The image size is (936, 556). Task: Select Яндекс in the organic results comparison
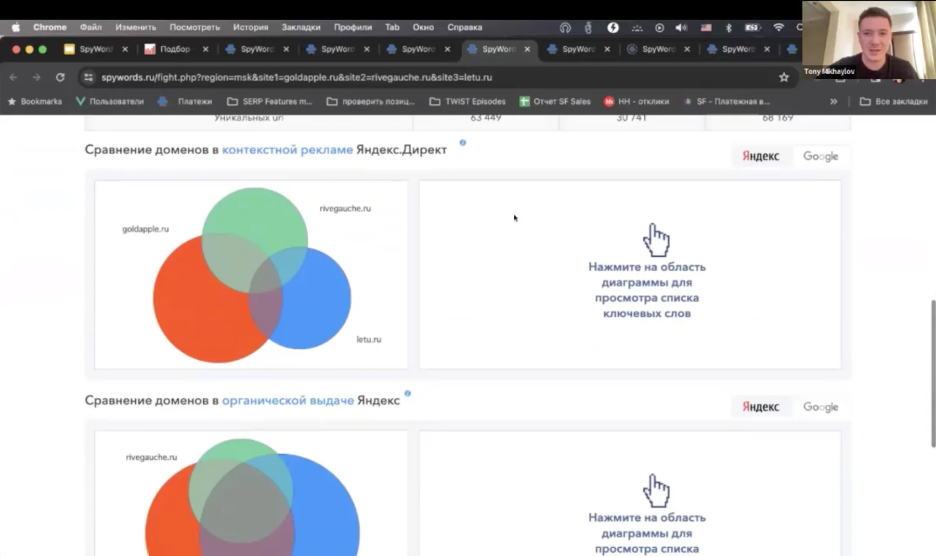click(761, 407)
